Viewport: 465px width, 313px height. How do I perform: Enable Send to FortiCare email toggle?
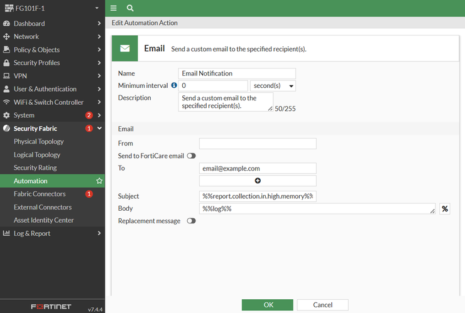(x=191, y=156)
